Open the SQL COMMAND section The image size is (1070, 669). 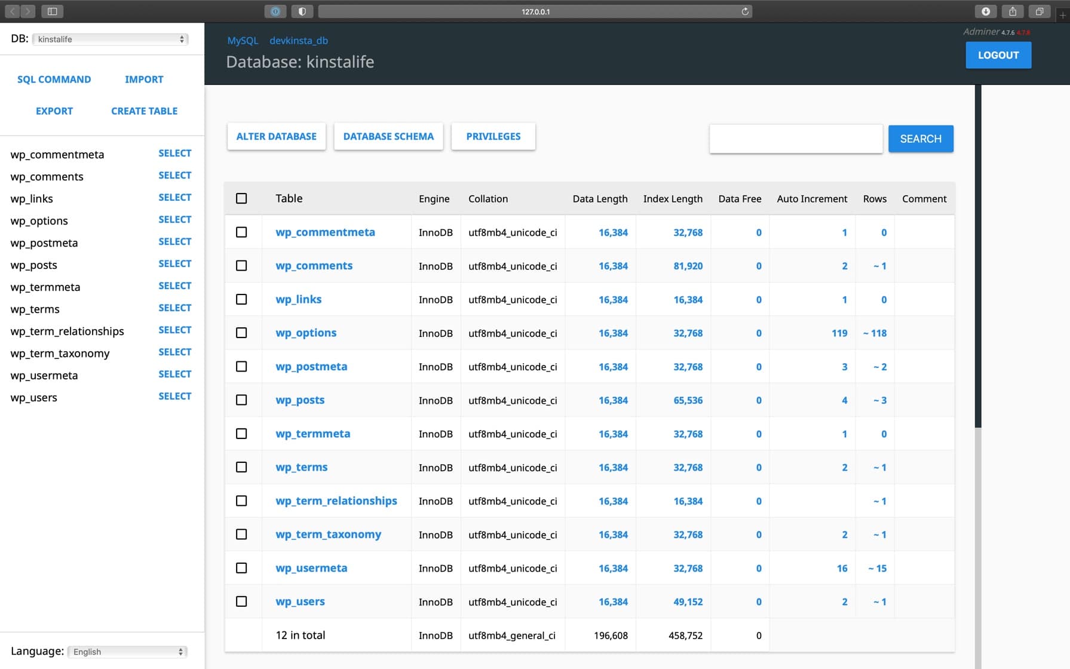pos(54,79)
